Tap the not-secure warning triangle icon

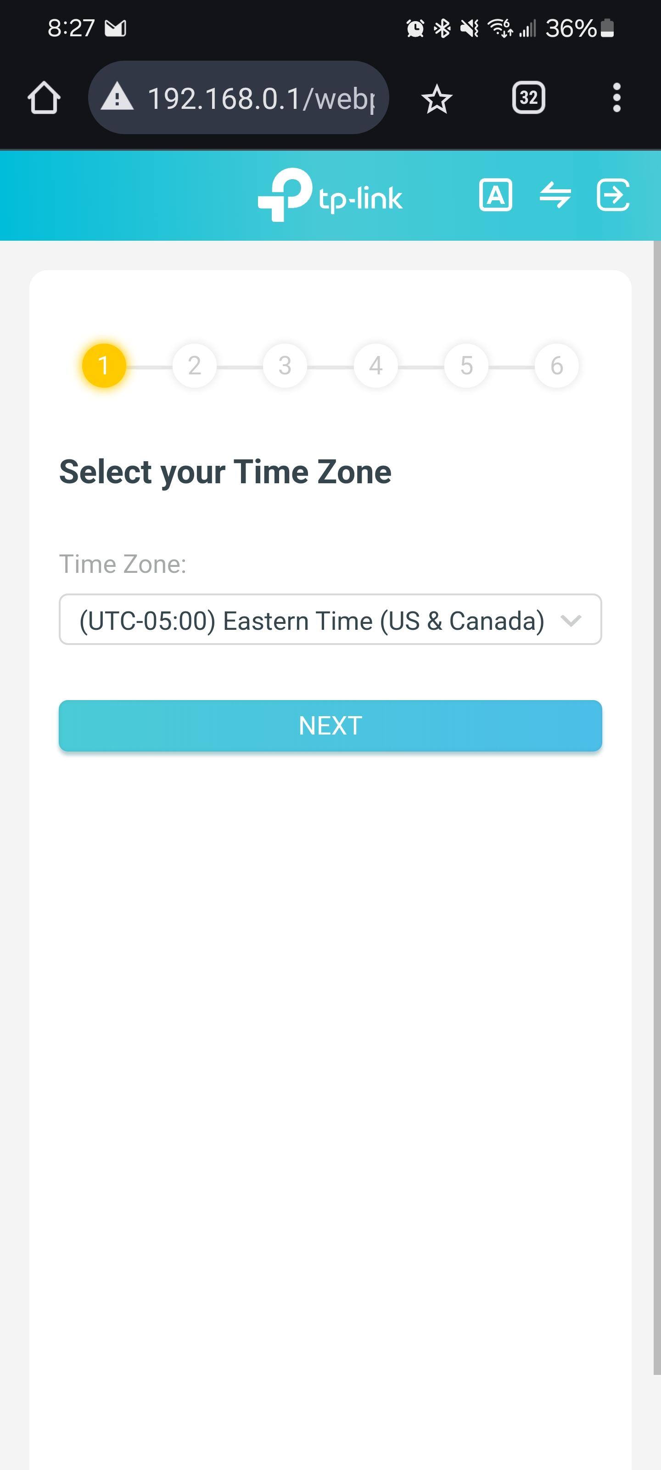117,97
